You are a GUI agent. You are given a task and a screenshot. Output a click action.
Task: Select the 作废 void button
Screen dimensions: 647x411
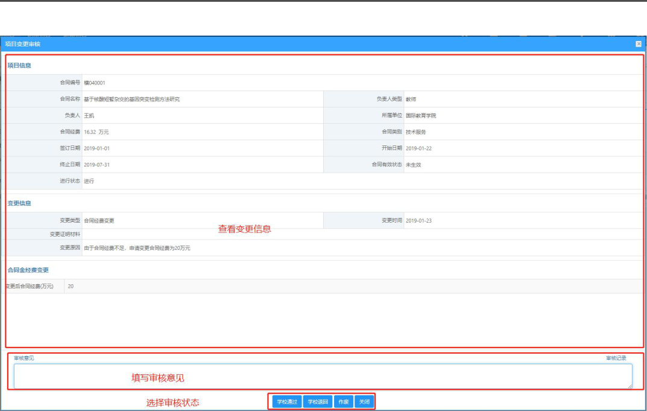343,401
